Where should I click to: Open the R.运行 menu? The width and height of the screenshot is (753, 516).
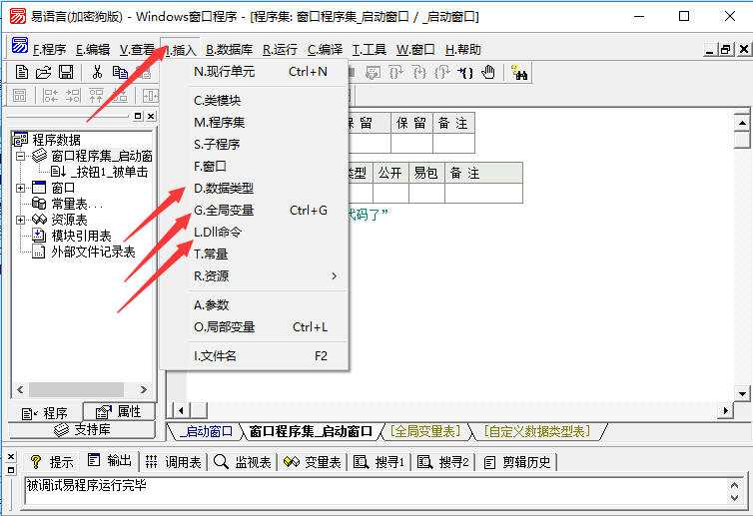click(280, 50)
